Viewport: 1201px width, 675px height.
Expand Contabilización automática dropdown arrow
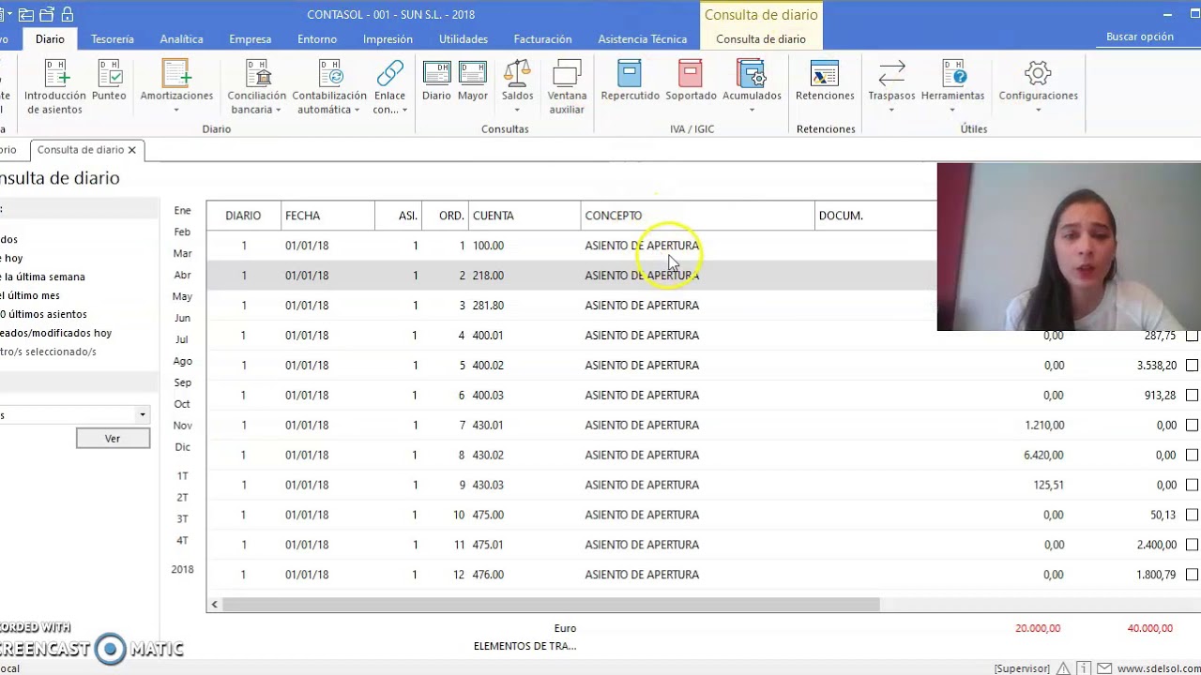(357, 110)
